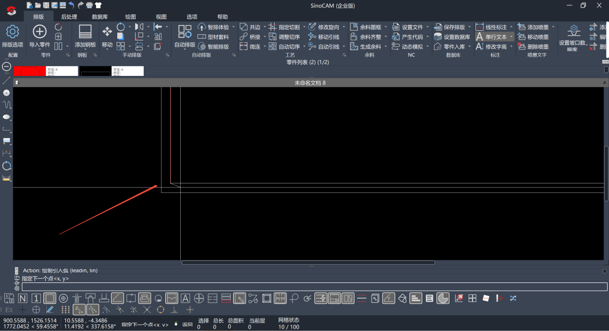This screenshot has height=331, width=609.
Task: Click the boxed 1 icon in bottom toolbar
Action: (x=36, y=298)
